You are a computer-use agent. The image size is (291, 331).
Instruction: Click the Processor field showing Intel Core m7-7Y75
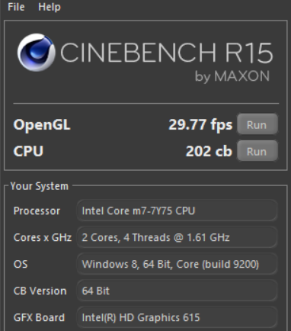(177, 210)
